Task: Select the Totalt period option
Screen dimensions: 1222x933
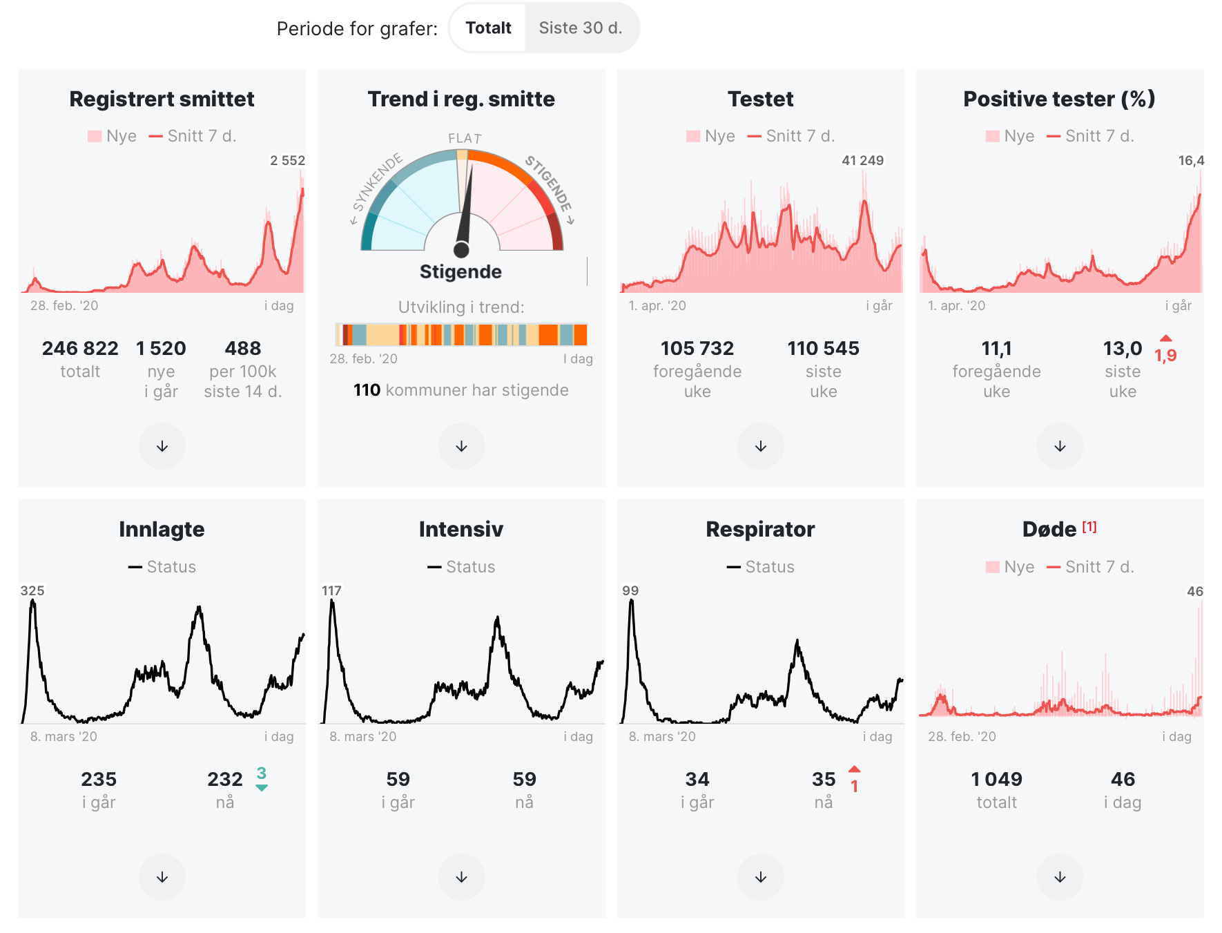Action: 488,28
